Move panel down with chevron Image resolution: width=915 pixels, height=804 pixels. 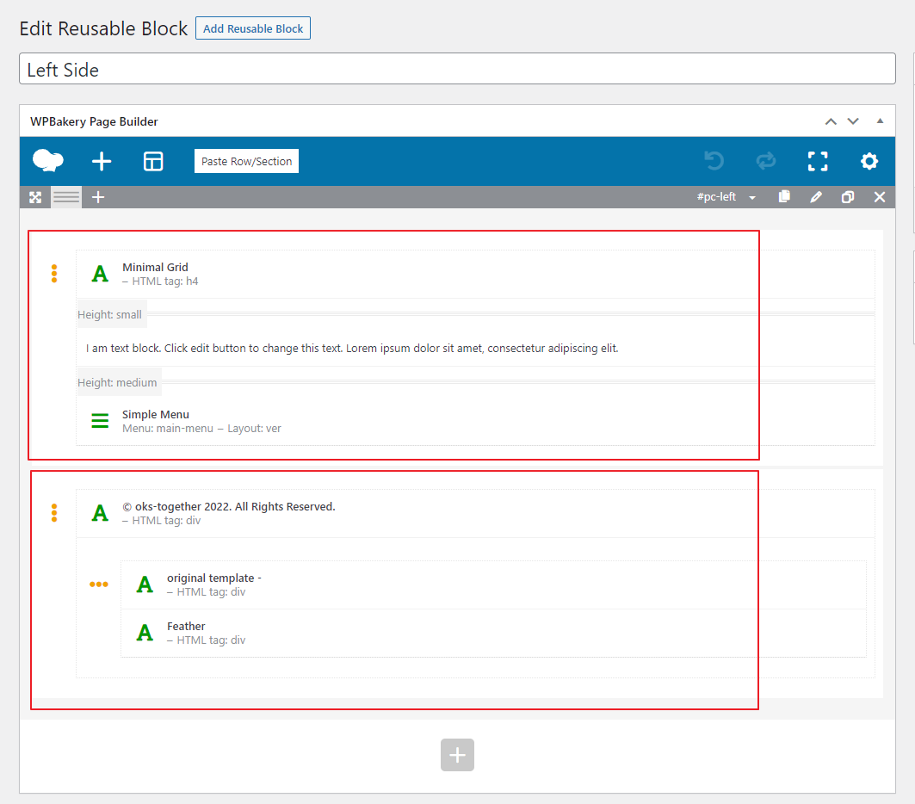tap(853, 121)
